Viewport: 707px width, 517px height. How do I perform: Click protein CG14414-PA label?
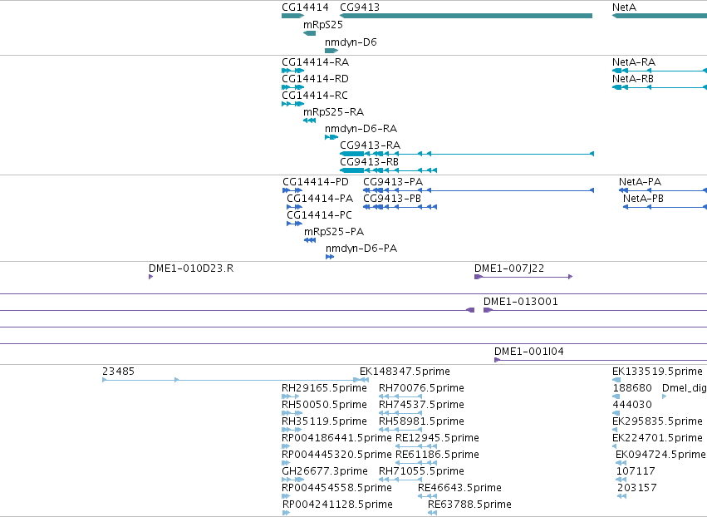(x=320, y=199)
